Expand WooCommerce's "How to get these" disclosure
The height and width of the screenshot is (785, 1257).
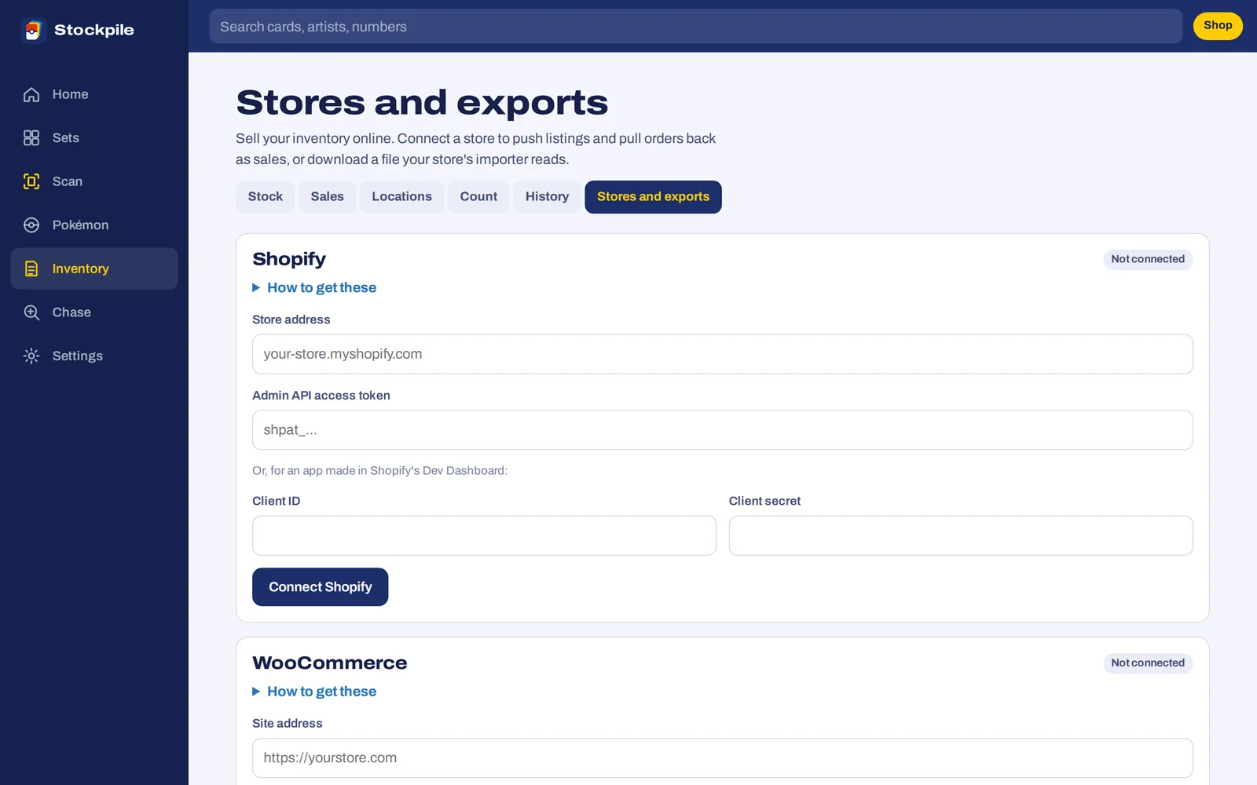point(314,692)
